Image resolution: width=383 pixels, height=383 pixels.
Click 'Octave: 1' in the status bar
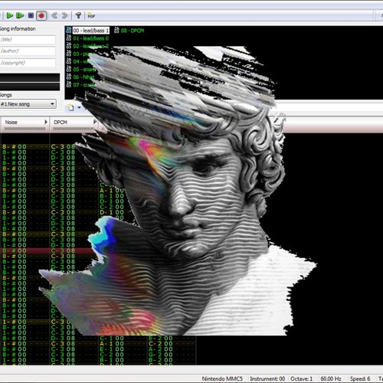301,378
